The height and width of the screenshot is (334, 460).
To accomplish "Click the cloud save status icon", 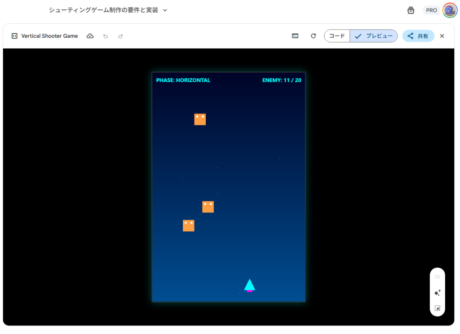I will pyautogui.click(x=90, y=36).
